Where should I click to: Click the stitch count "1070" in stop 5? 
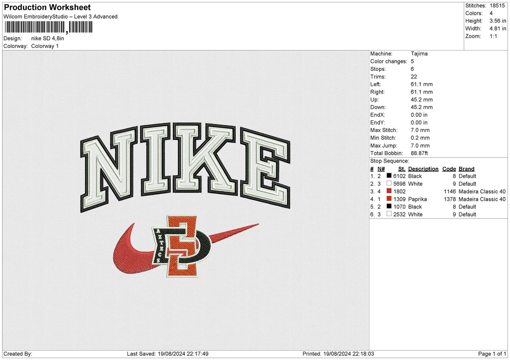(x=399, y=207)
